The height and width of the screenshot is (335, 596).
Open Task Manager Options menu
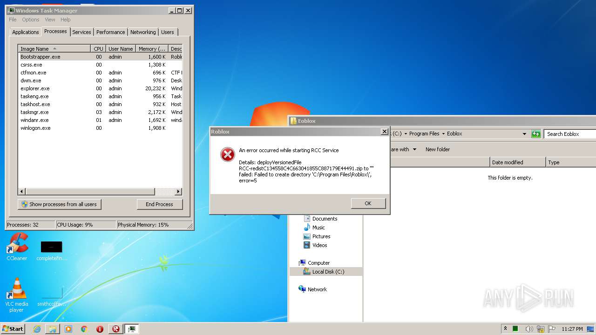click(31, 20)
